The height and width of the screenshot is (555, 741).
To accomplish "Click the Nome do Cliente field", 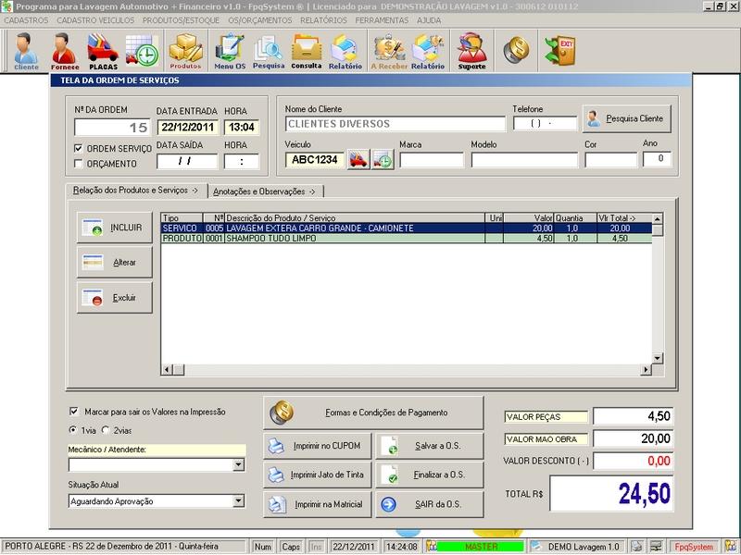I will (x=394, y=123).
